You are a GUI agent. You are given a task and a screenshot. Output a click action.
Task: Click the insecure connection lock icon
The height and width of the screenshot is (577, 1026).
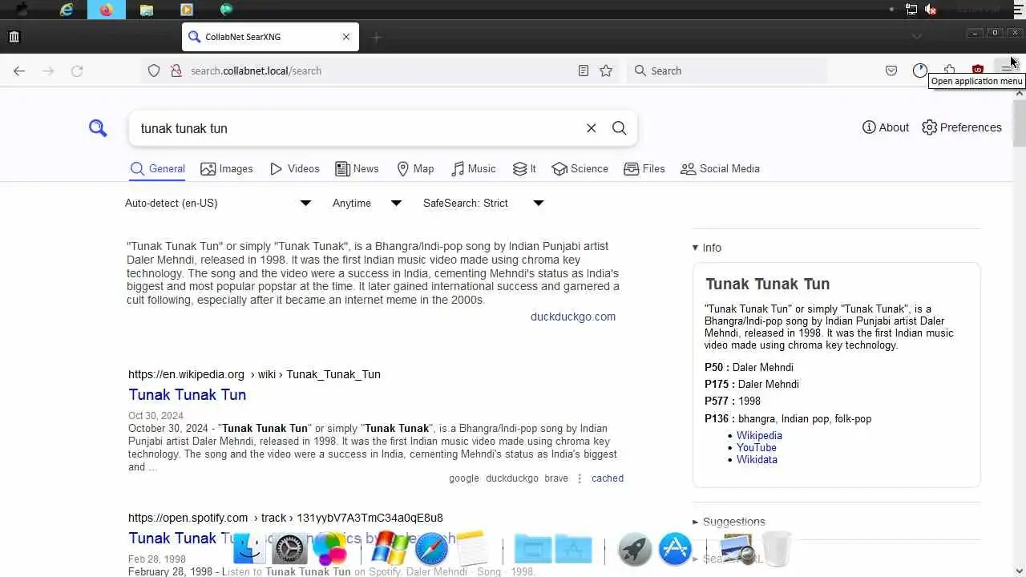tap(176, 71)
